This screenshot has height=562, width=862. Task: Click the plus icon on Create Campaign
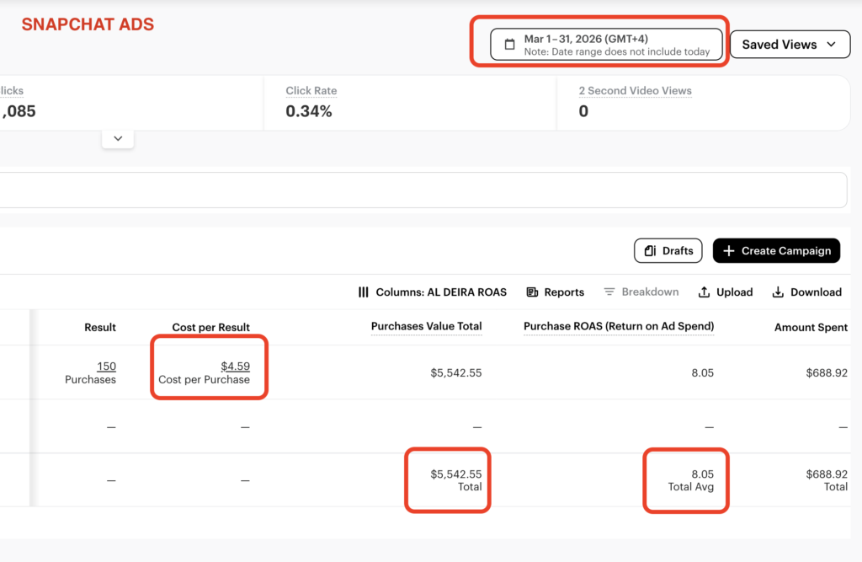point(729,250)
